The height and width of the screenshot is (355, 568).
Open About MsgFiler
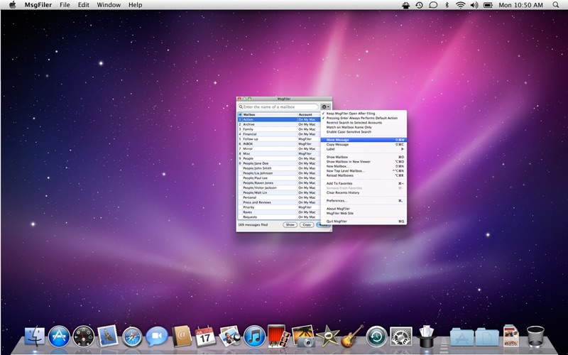[364, 209]
